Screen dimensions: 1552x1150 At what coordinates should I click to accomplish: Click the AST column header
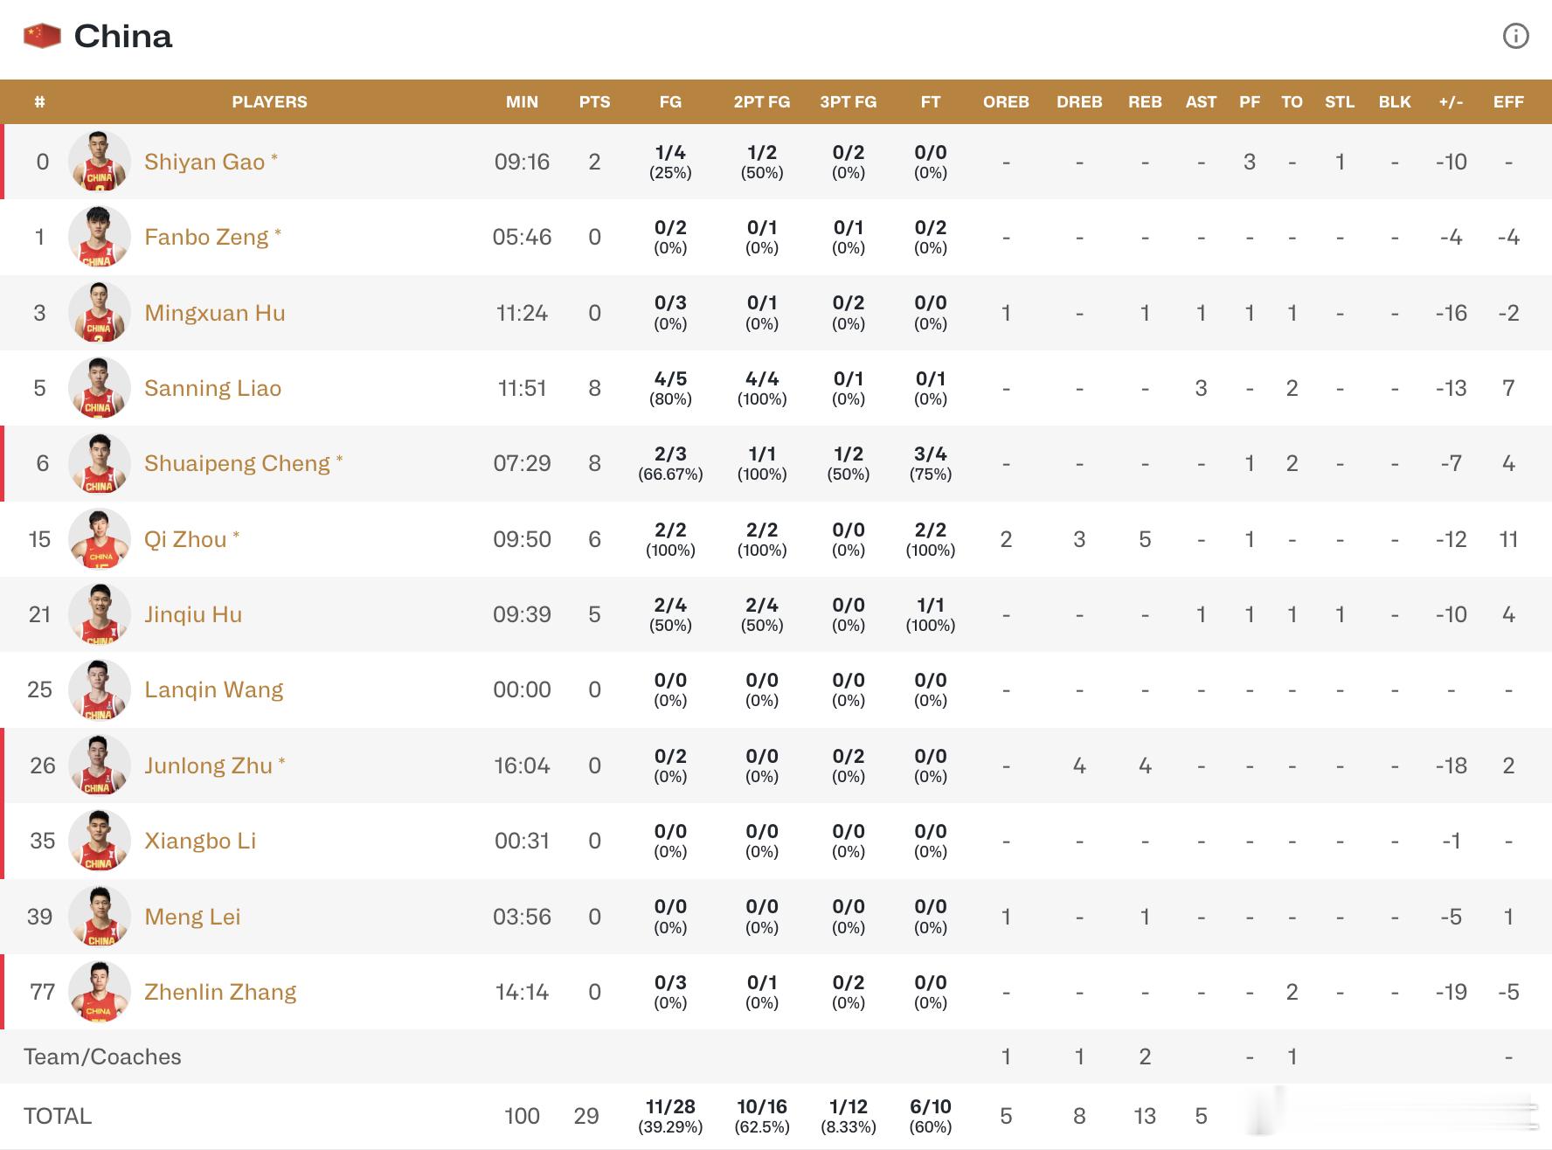point(1201,102)
